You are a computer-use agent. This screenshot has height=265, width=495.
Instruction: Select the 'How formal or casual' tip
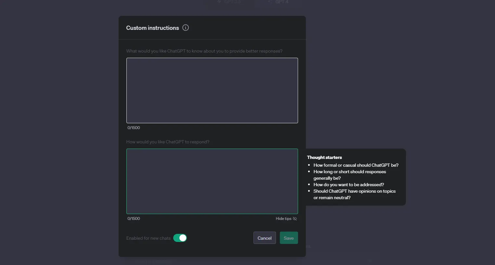pyautogui.click(x=356, y=165)
